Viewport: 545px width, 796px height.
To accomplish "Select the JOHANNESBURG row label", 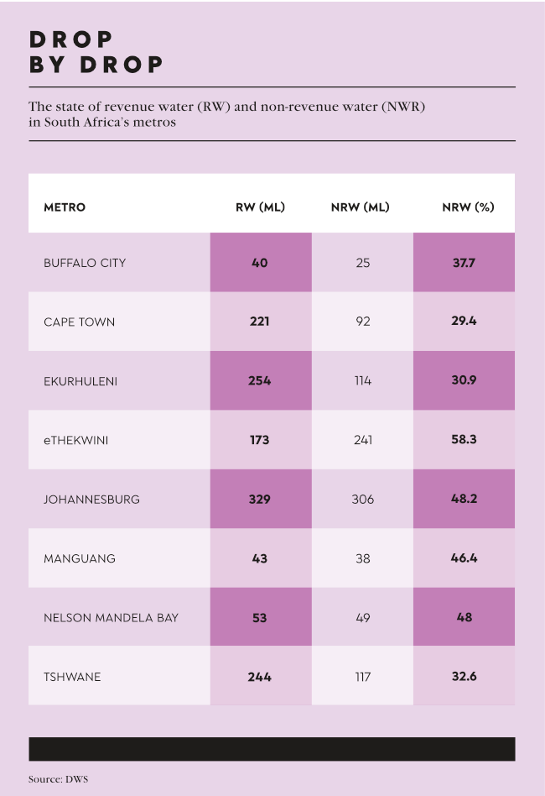I will pyautogui.click(x=91, y=500).
